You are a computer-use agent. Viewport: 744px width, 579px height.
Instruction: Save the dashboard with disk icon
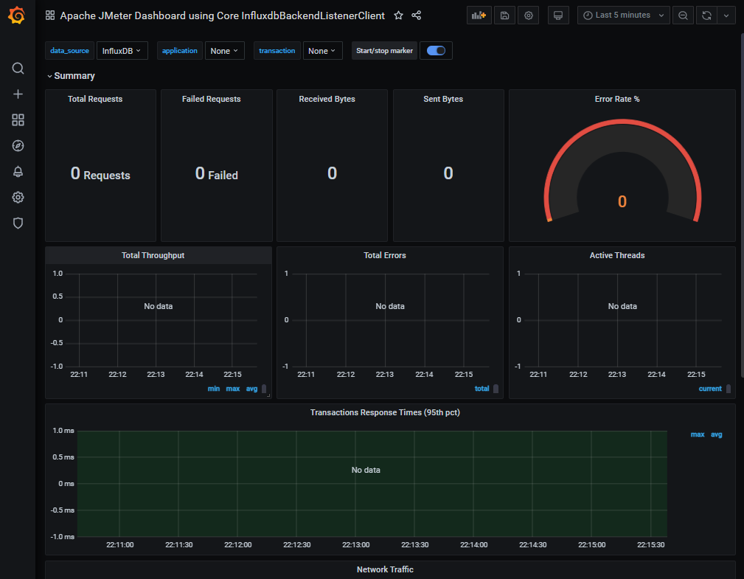click(505, 15)
